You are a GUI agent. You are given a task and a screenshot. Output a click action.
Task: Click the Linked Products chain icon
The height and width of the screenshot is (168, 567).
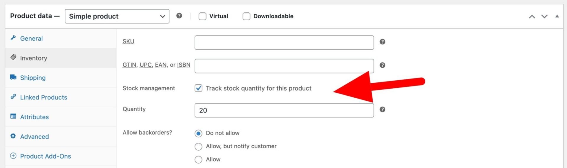click(13, 97)
